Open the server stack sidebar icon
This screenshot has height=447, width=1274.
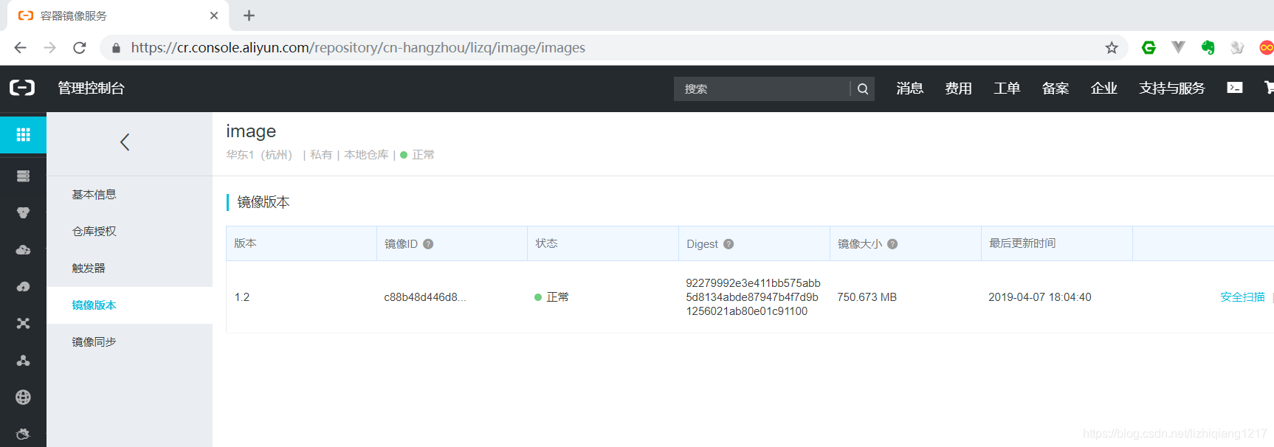pos(23,176)
